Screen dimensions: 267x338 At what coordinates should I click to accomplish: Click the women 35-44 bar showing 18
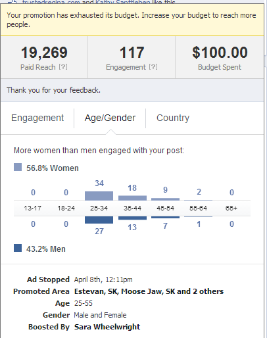coord(132,198)
